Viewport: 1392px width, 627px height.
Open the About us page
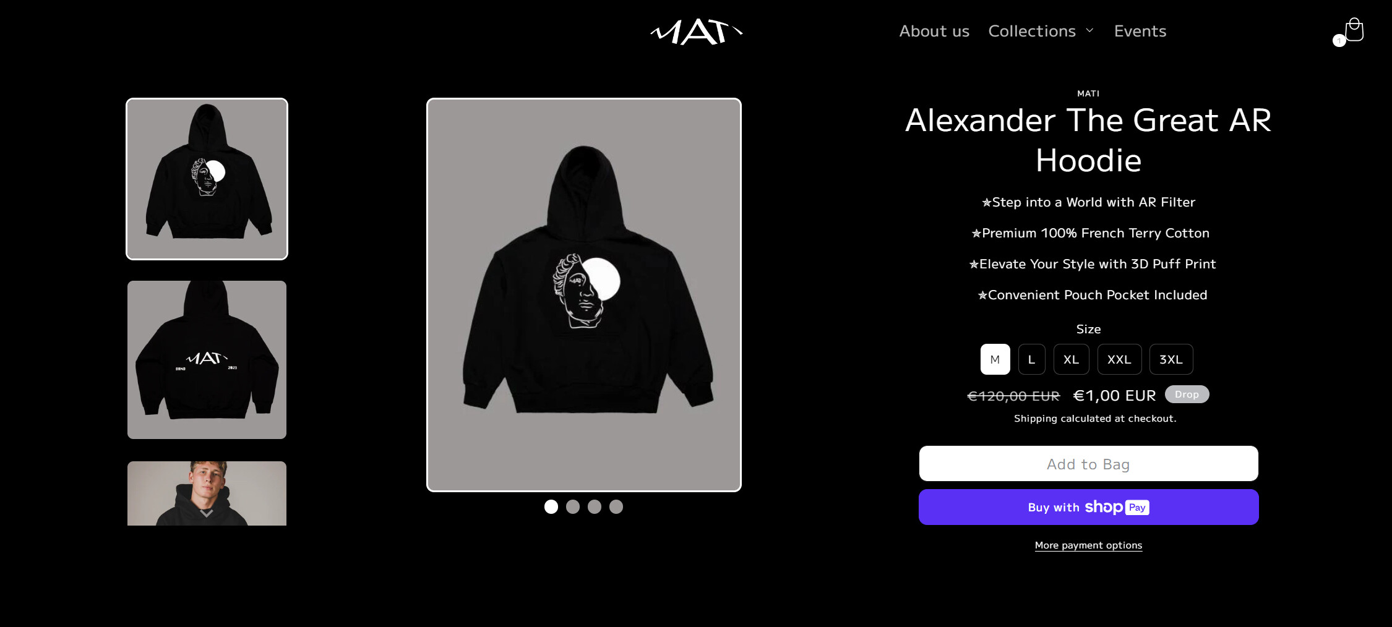tap(934, 31)
